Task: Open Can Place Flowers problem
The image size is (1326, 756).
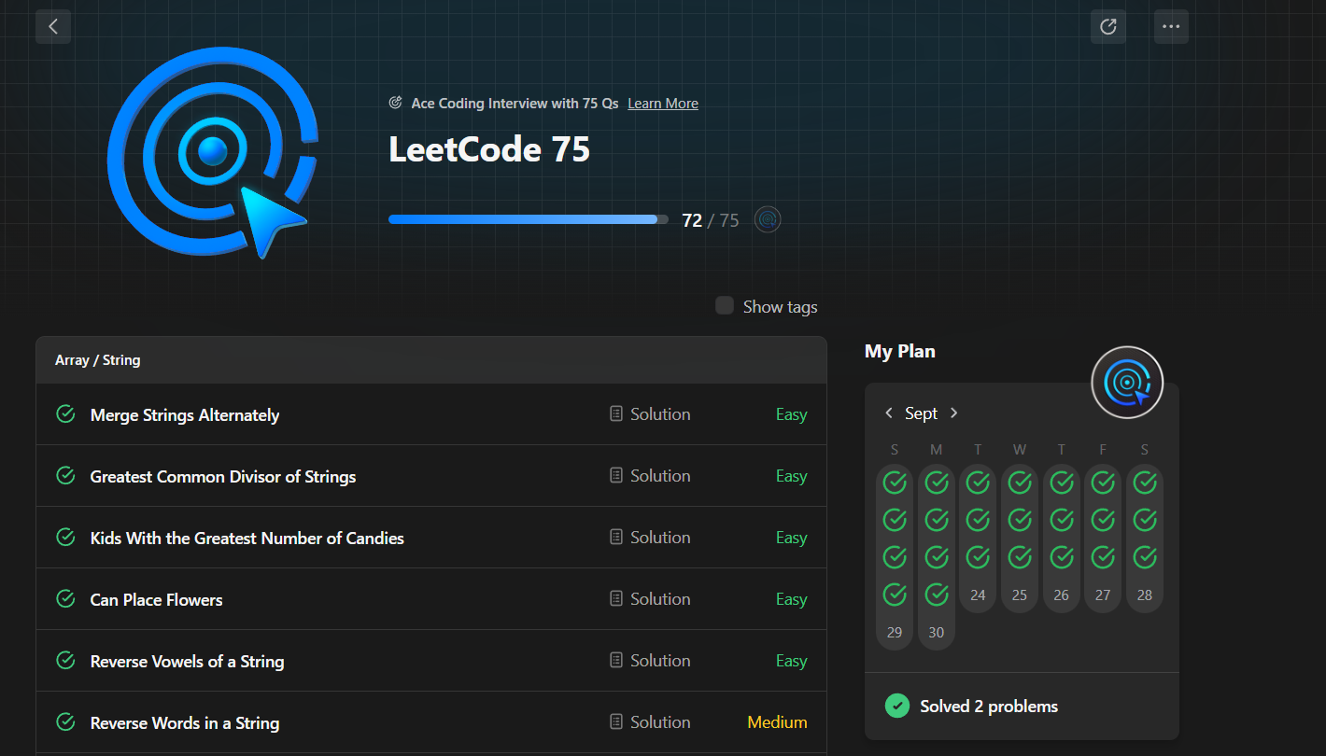Action: 157,600
